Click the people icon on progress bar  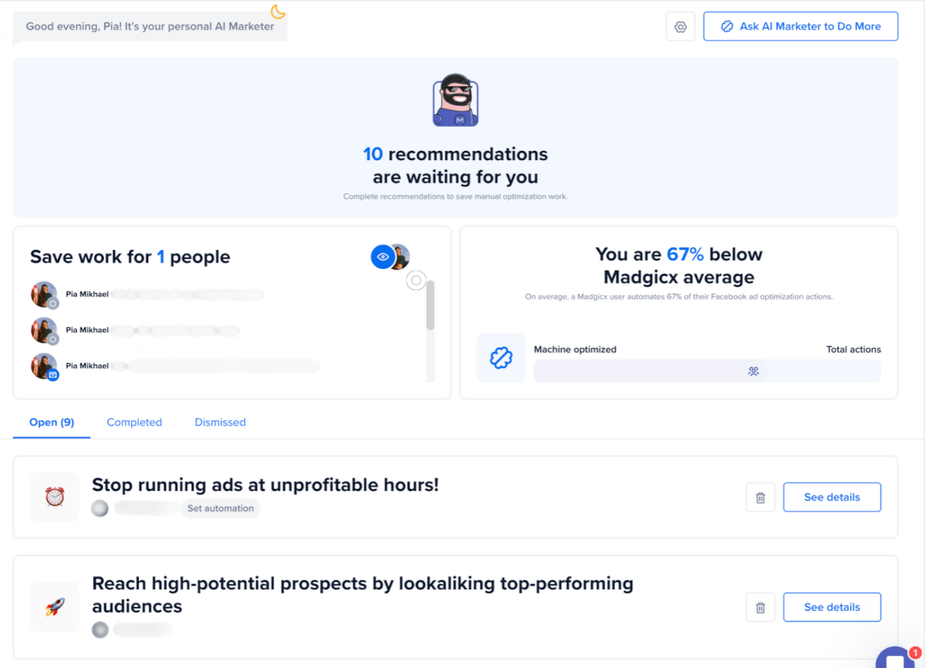[x=754, y=371]
